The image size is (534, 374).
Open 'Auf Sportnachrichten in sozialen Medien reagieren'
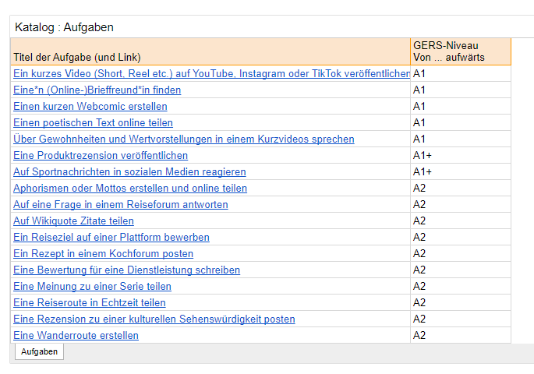click(129, 172)
